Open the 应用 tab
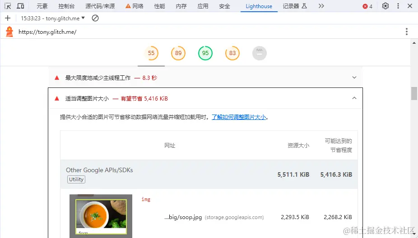This screenshot has height=238, width=418. click(x=203, y=6)
